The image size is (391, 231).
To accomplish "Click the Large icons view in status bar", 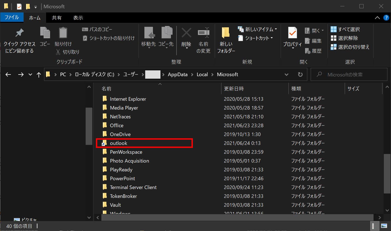I will tap(384, 226).
